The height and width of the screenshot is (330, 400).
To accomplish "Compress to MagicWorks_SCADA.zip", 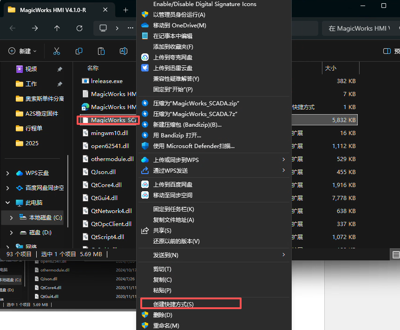I will coord(214,103).
